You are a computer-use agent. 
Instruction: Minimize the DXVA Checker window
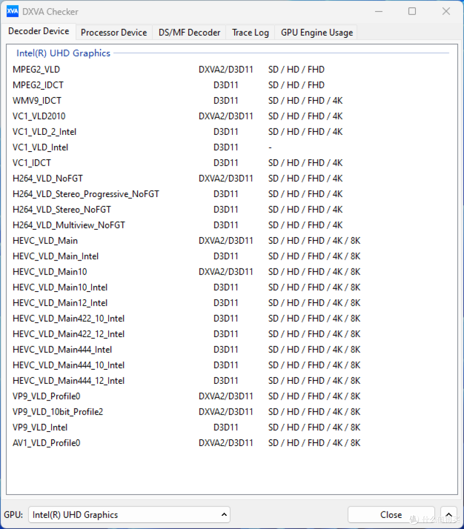pyautogui.click(x=378, y=12)
